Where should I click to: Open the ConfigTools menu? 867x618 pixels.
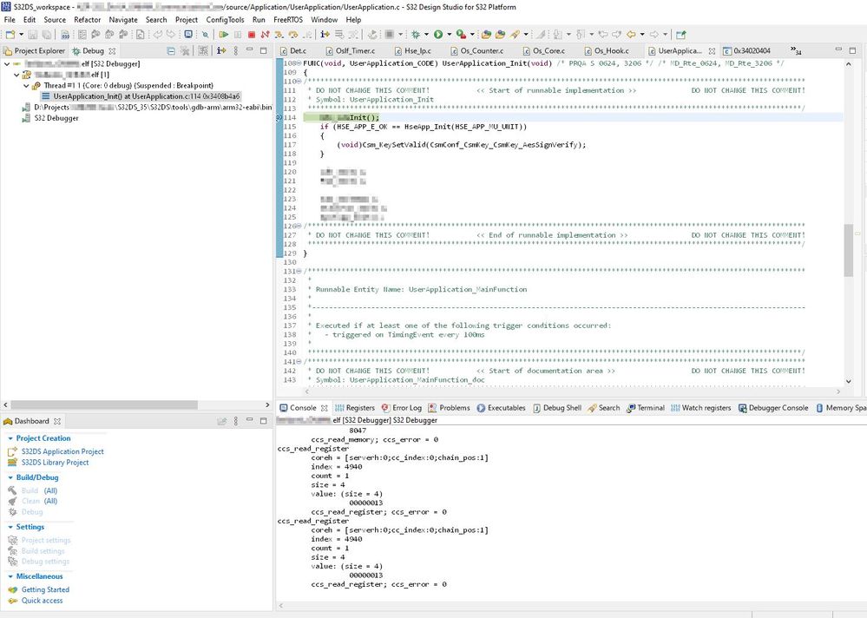click(x=225, y=19)
